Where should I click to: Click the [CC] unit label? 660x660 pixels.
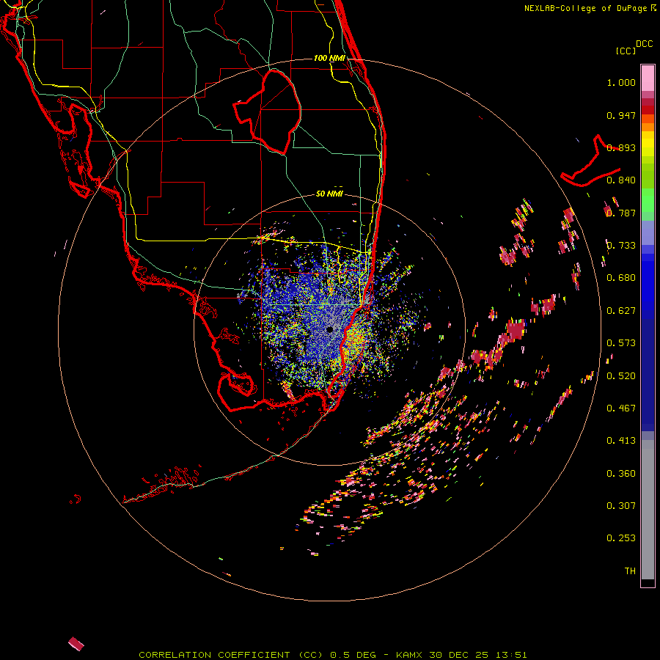[626, 51]
